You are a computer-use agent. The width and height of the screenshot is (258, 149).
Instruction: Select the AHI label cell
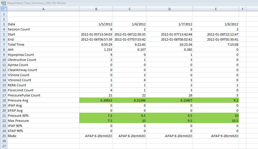tap(43, 49)
